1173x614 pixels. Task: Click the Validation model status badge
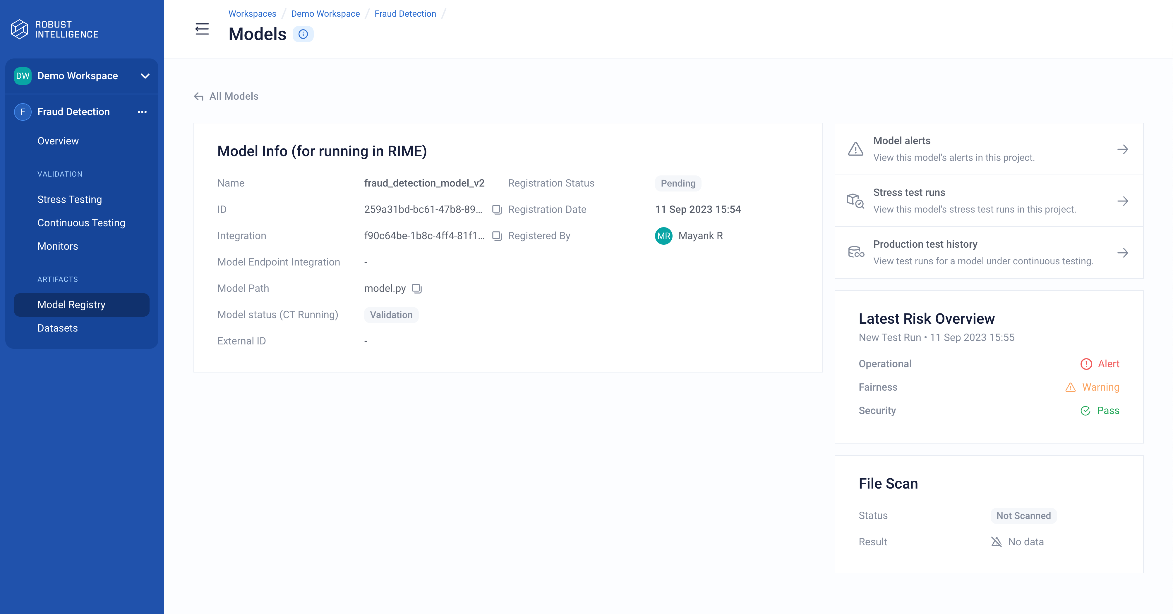(391, 315)
